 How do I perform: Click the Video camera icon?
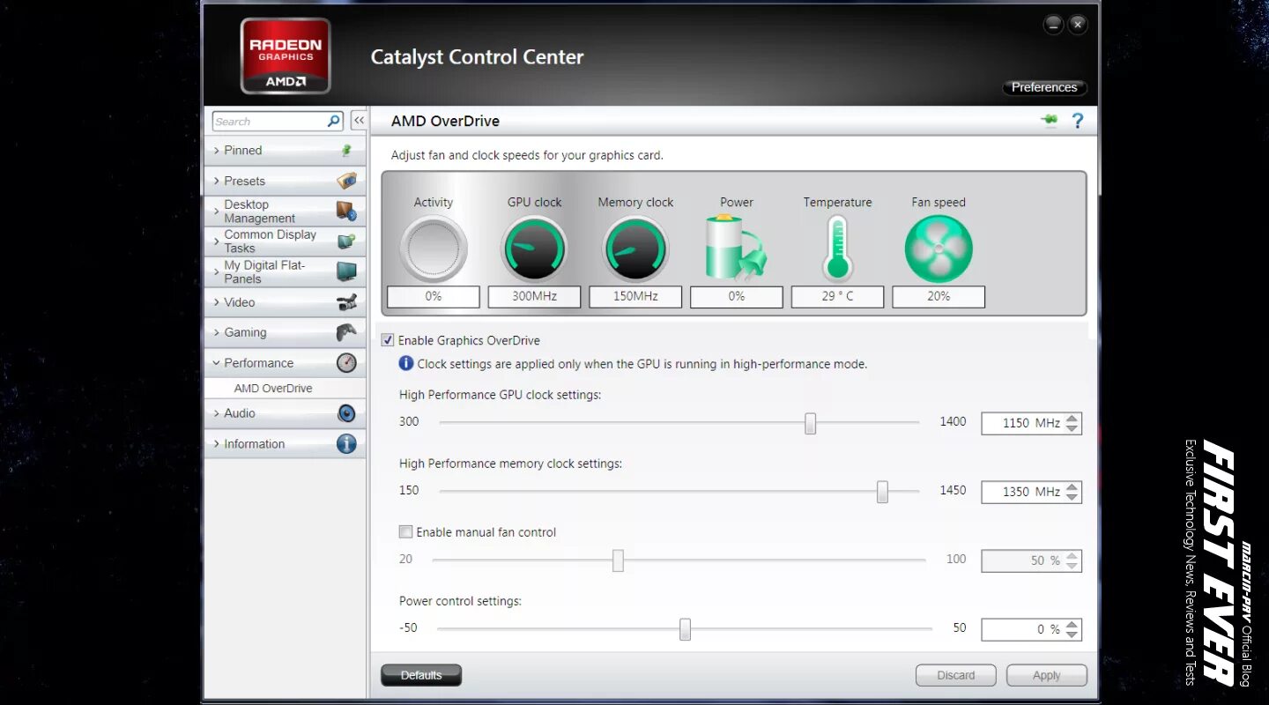pos(346,302)
